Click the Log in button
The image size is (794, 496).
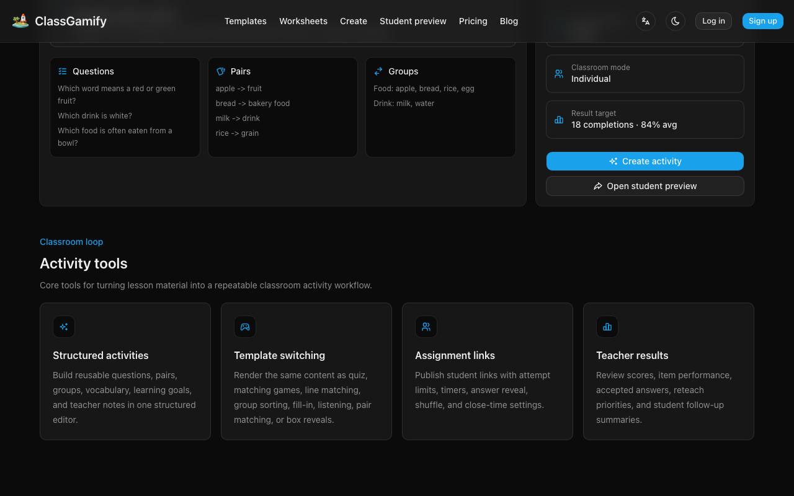coord(713,21)
